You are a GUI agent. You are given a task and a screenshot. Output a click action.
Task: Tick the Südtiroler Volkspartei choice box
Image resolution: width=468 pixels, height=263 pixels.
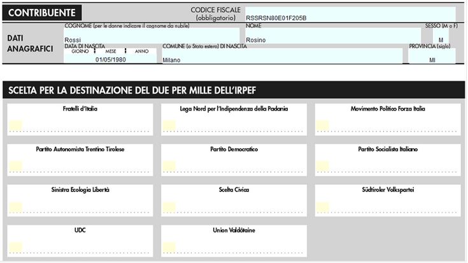[x=323, y=206]
